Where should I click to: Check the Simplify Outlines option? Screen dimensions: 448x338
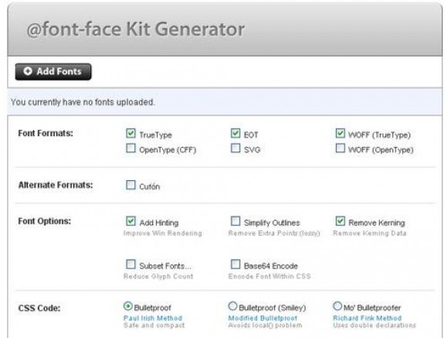point(236,221)
